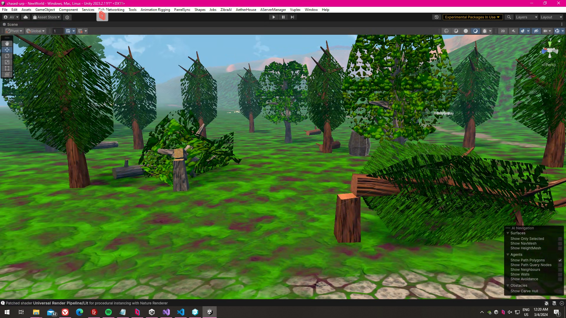566x318 pixels.
Task: Select the Scale tool
Action: click(7, 62)
